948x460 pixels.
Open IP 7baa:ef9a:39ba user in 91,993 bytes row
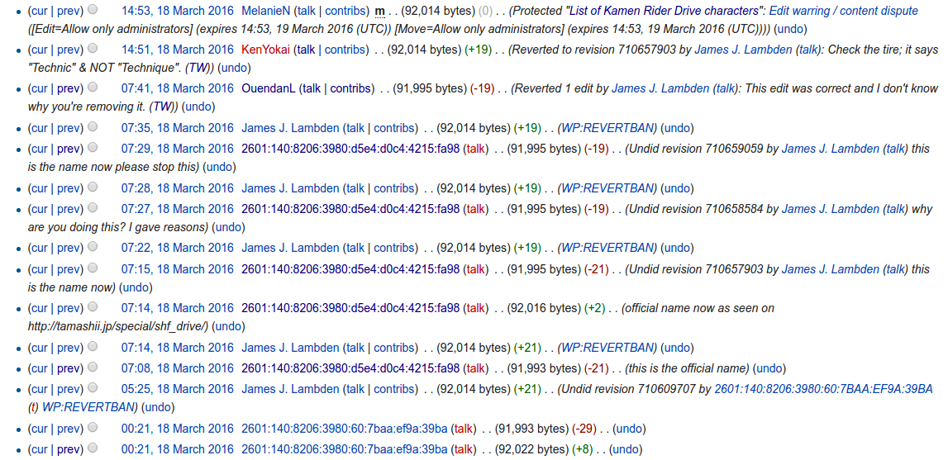click(345, 429)
